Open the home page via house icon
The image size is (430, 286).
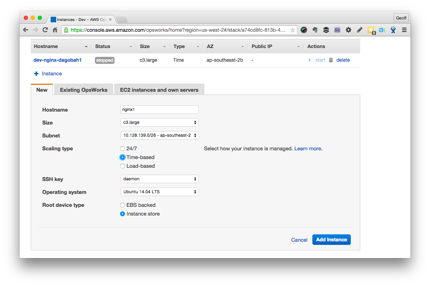click(x=55, y=30)
